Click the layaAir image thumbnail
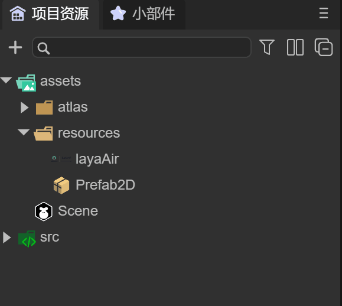Screen dimensions: 342x306 point(61,159)
